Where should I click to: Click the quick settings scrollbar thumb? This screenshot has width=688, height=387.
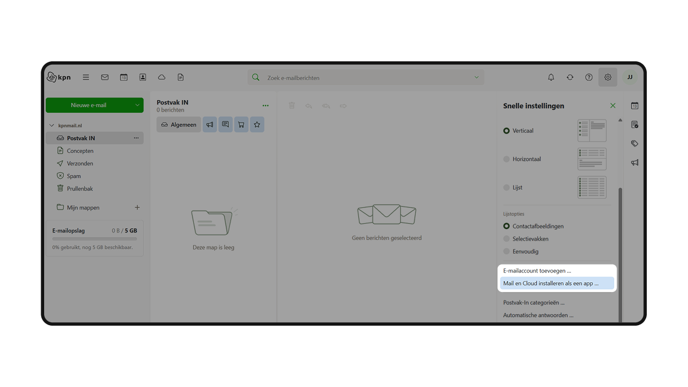[620, 255]
